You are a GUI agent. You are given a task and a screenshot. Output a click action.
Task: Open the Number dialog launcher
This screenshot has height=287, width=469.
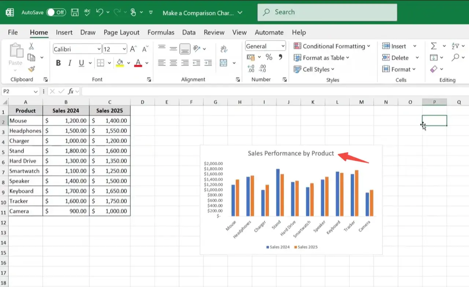click(x=285, y=80)
